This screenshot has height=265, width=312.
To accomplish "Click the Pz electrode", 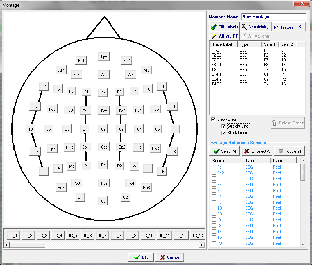I will (103, 165).
